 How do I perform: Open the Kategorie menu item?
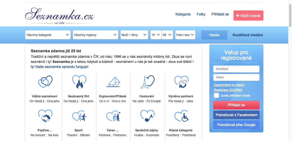(183, 14)
